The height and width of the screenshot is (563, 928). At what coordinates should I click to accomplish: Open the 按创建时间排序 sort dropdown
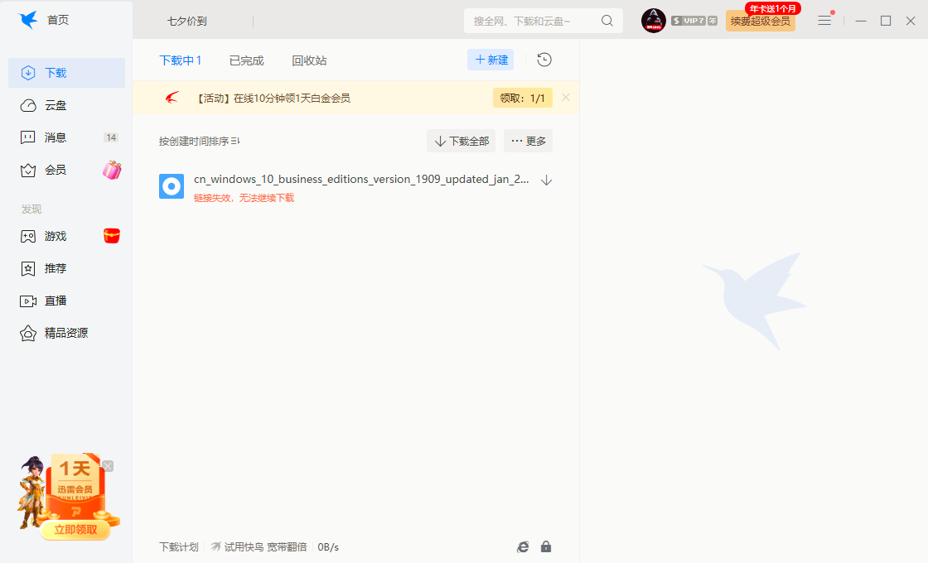200,142
